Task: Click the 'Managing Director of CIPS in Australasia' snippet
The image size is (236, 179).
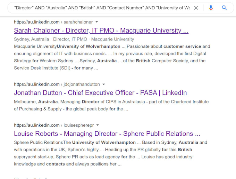Action: [x=103, y=102]
